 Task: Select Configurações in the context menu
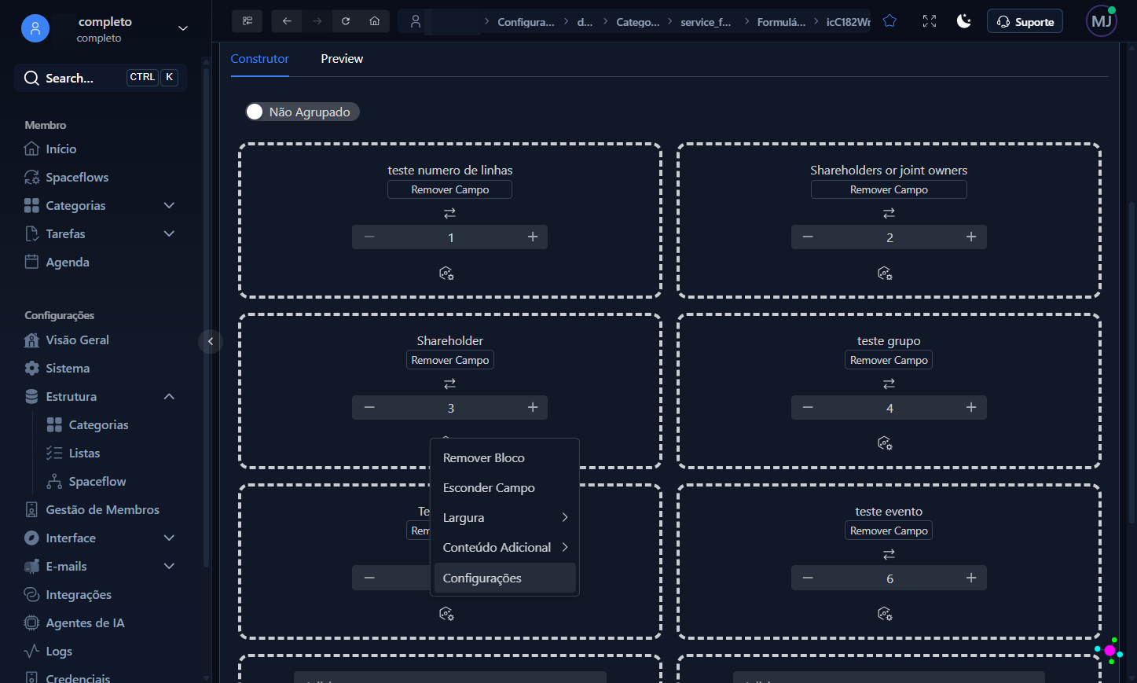pyautogui.click(x=504, y=578)
